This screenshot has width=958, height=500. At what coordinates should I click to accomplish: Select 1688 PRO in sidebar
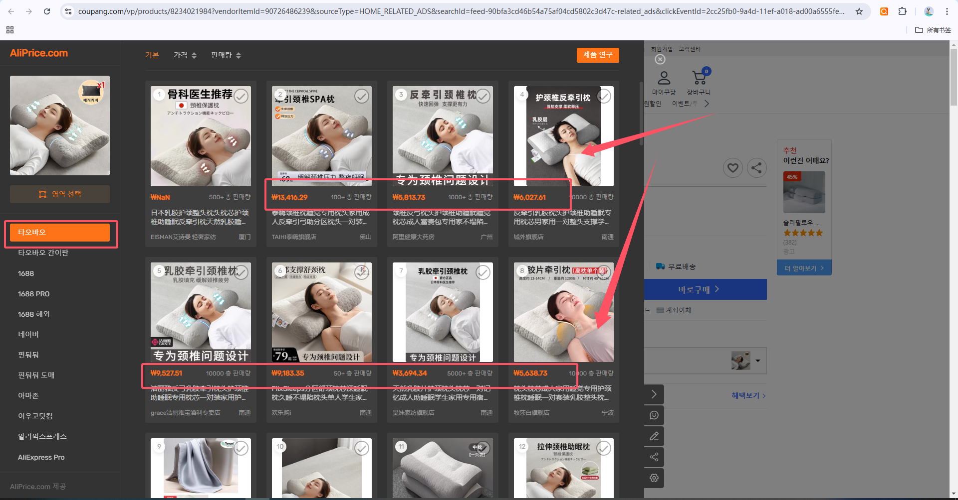pyautogui.click(x=33, y=294)
